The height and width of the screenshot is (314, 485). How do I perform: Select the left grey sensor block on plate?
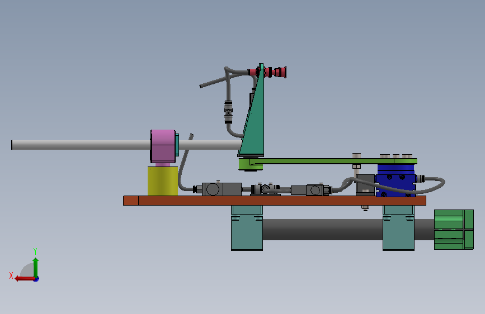click(222, 189)
